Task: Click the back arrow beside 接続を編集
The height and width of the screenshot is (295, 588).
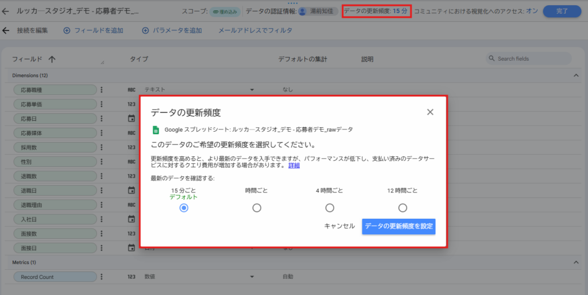Action: (6, 30)
